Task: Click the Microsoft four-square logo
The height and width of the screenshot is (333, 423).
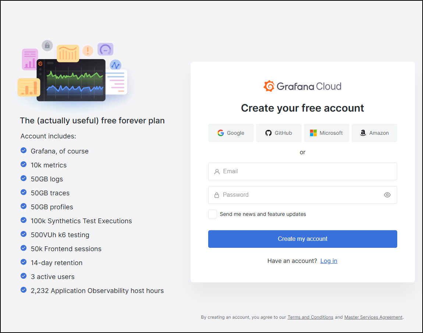Action: 313,133
